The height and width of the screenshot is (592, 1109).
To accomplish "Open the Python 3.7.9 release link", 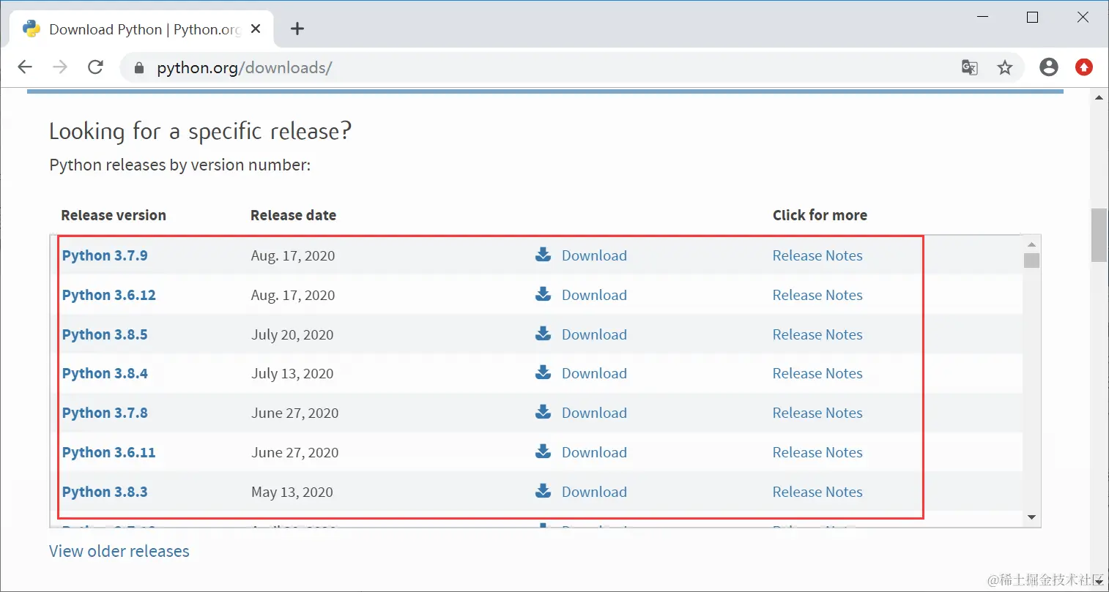I will pos(105,255).
